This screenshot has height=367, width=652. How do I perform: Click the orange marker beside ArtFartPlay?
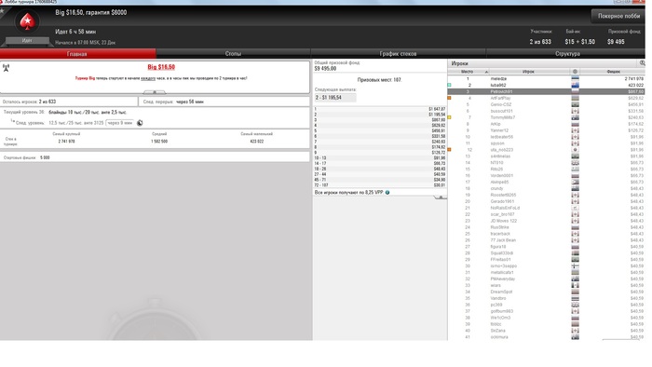[x=449, y=98]
